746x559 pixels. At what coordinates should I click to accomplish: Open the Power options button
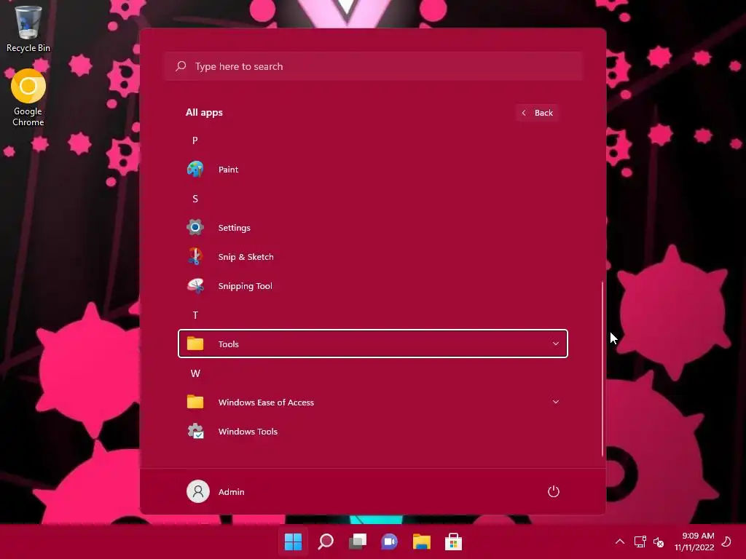coord(554,491)
